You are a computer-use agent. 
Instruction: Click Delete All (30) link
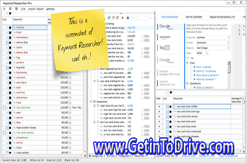click(x=207, y=156)
